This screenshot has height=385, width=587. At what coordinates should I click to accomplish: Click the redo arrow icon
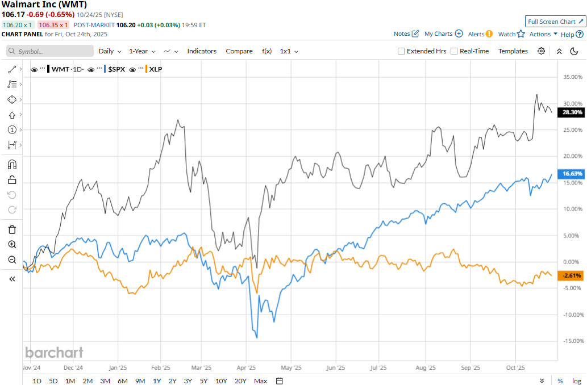point(12,210)
